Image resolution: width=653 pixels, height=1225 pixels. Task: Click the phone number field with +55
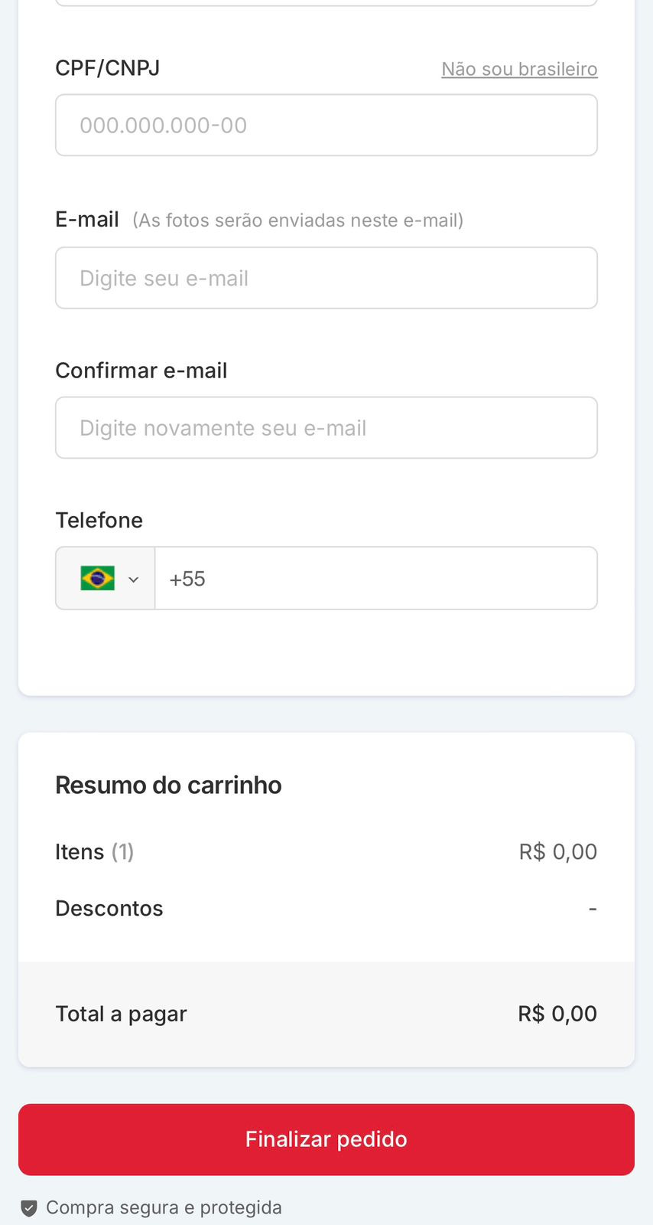(375, 579)
